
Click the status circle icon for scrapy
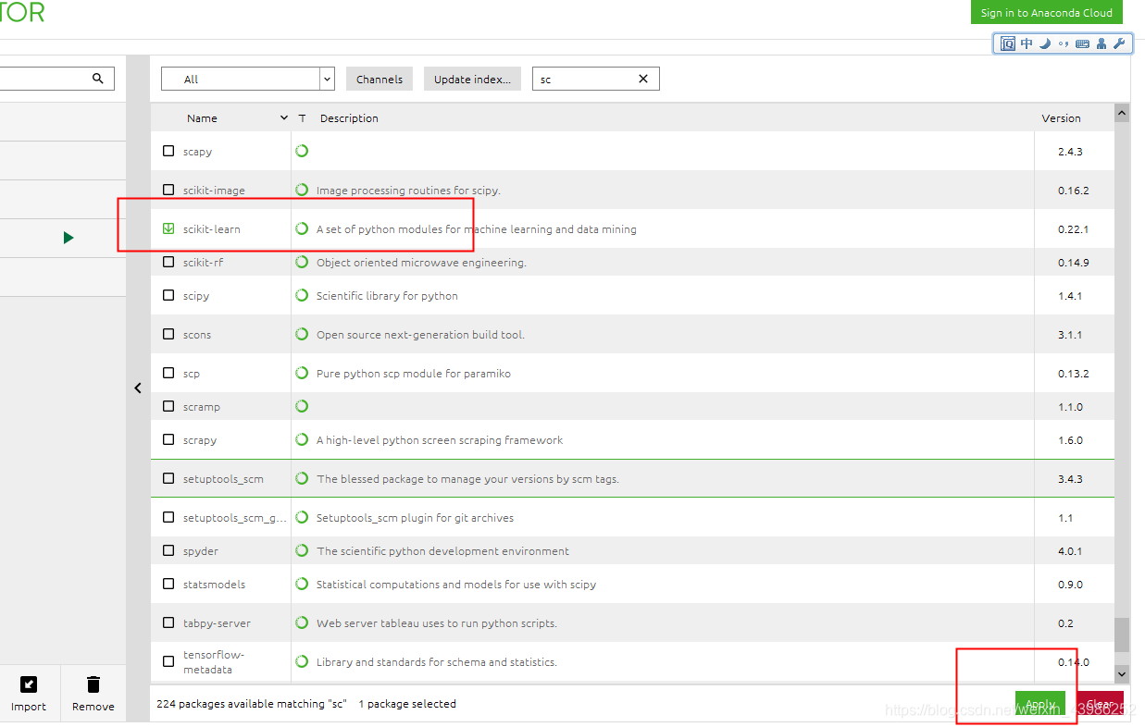pos(302,439)
